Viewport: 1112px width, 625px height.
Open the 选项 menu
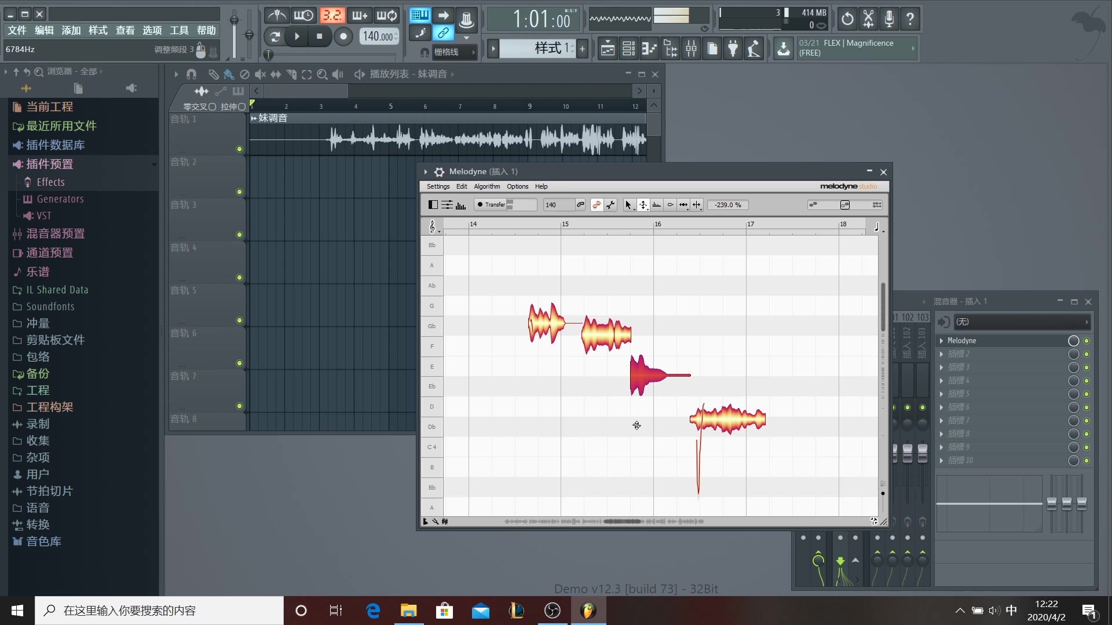pyautogui.click(x=152, y=30)
